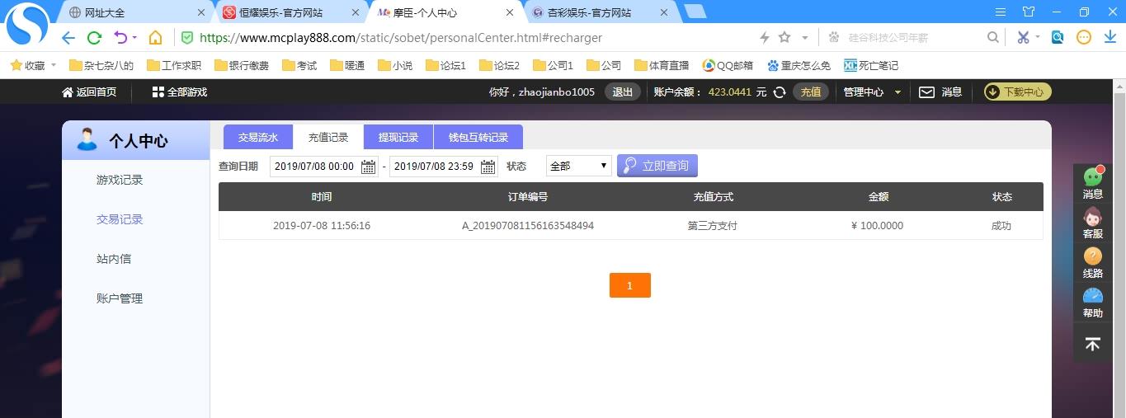Image resolution: width=1126 pixels, height=418 pixels.
Task: Click the 退出 logout button
Action: [623, 92]
